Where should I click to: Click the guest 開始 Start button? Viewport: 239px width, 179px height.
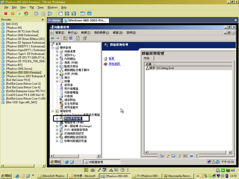pyautogui.click(x=55, y=162)
